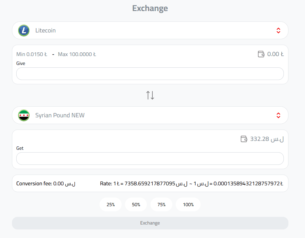Select the 25% amount option
The height and width of the screenshot is (238, 305).
110,204
